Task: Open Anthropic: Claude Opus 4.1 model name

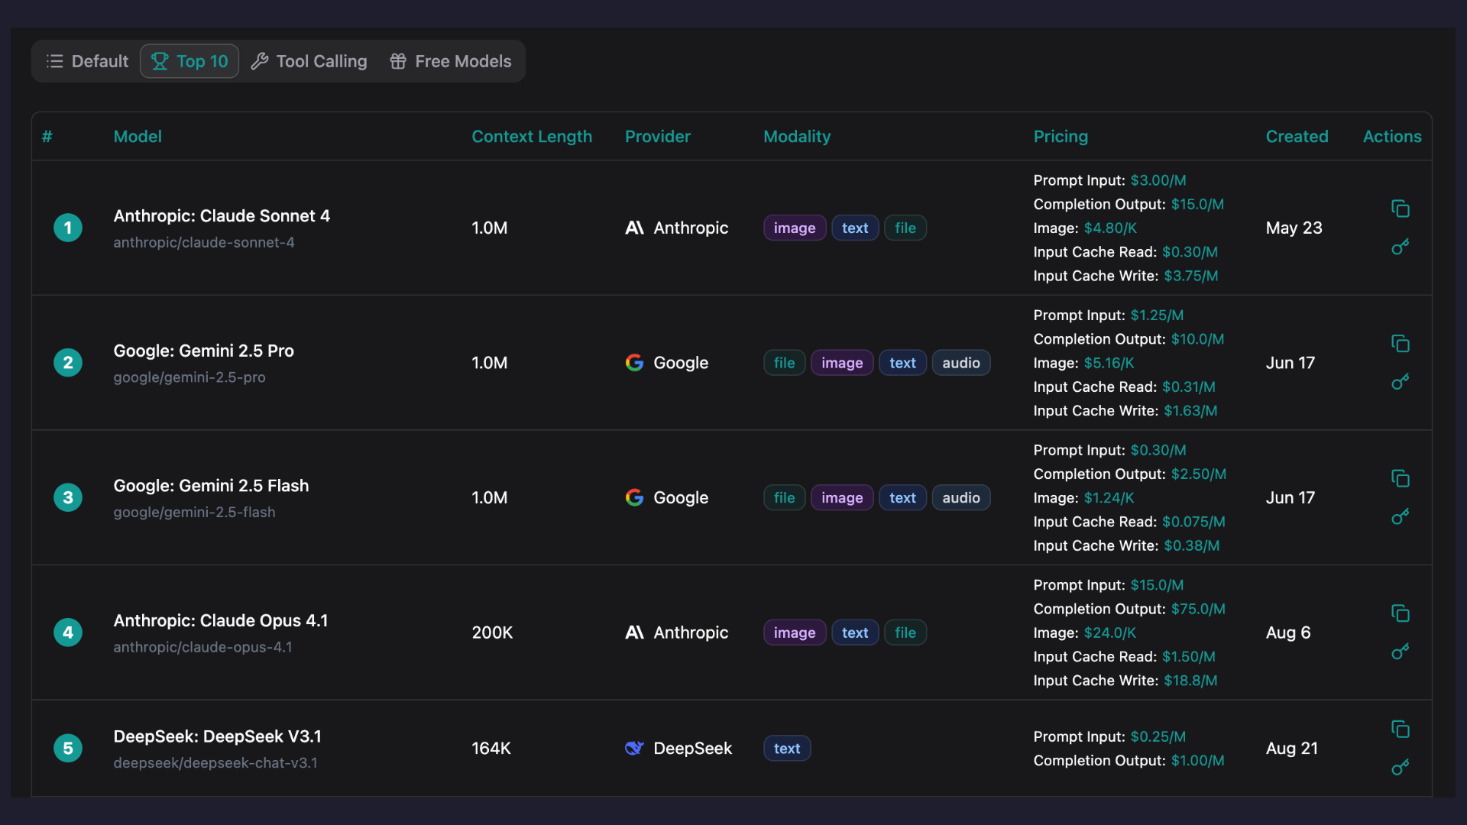Action: pos(220,620)
